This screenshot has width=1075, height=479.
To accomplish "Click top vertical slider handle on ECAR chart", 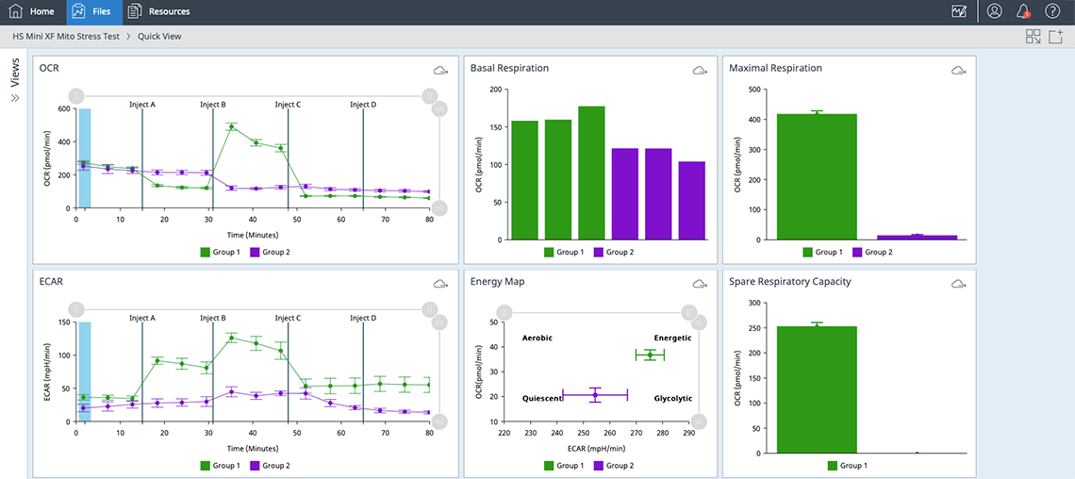I will pos(438,322).
